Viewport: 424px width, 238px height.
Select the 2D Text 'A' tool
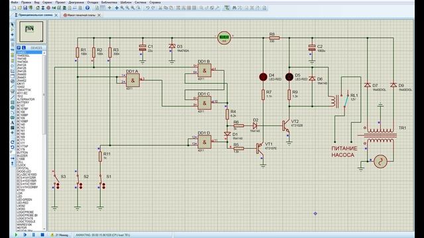pos(13,122)
